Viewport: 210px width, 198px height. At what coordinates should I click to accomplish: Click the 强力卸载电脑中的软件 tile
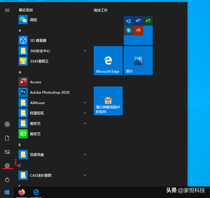click(108, 101)
